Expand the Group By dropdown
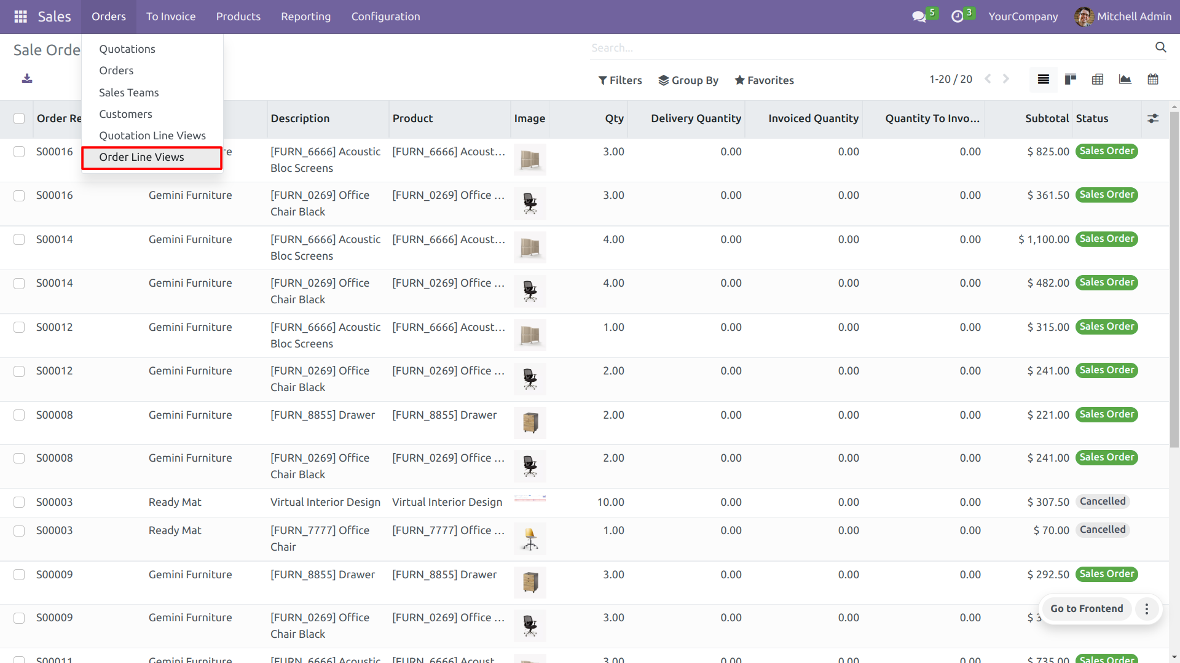Image resolution: width=1180 pixels, height=663 pixels. pos(688,80)
